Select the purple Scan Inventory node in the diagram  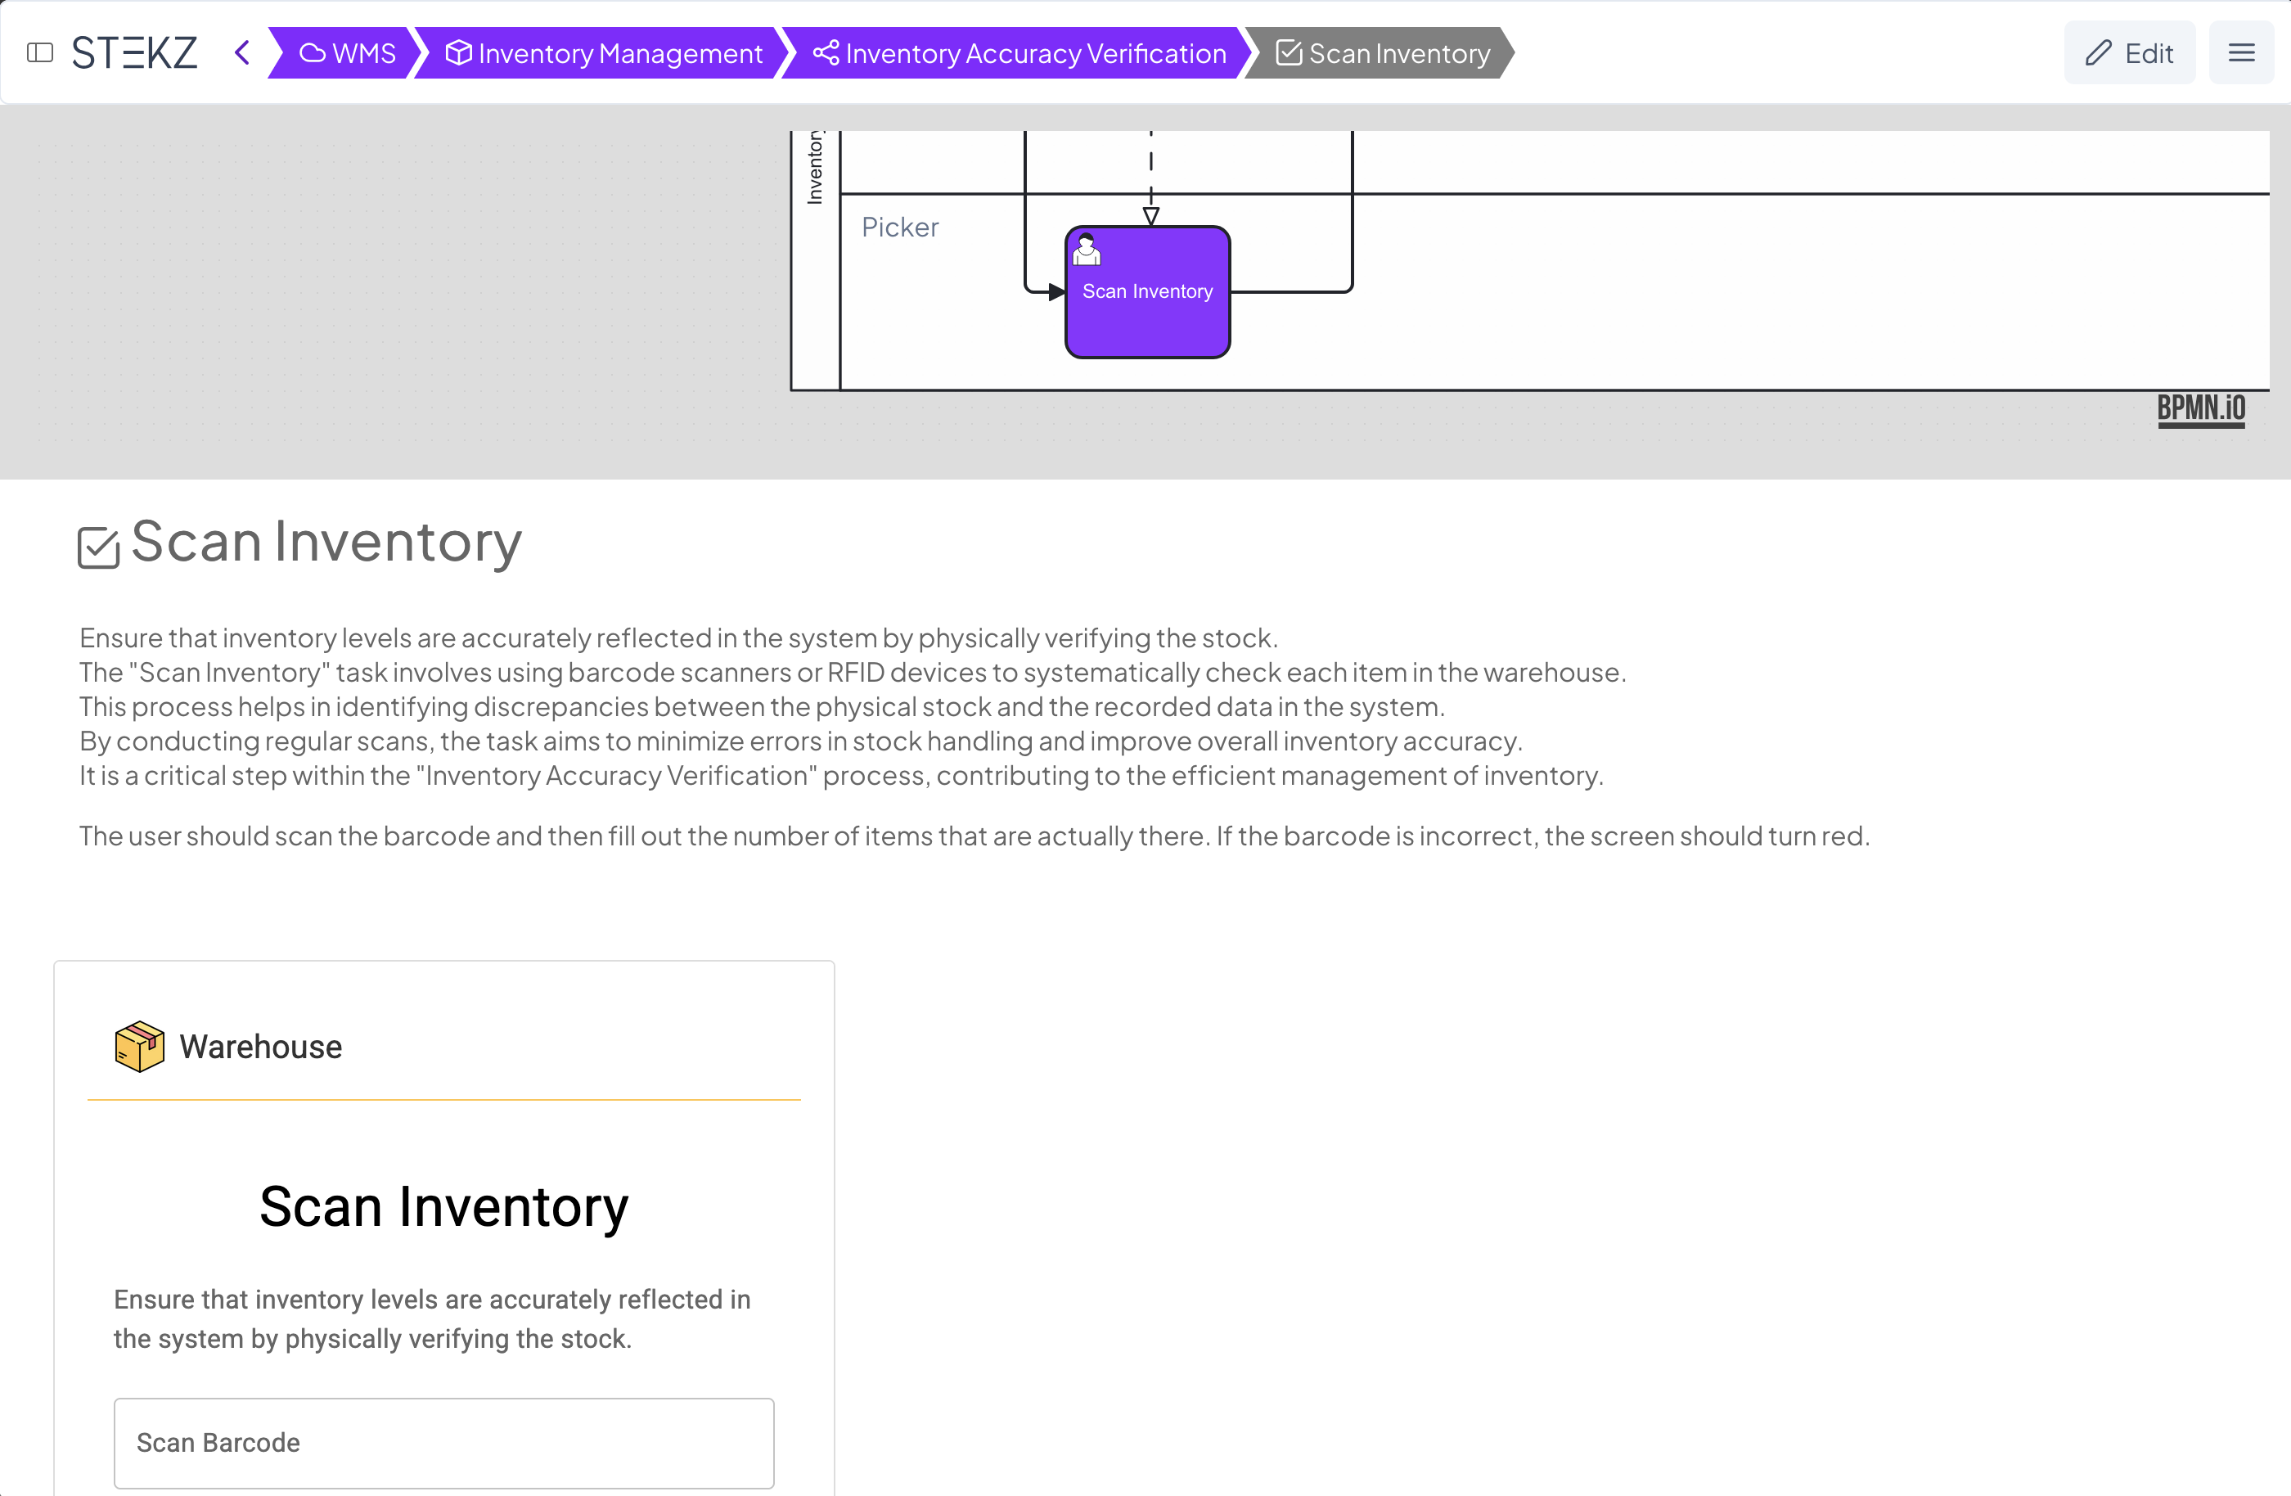pos(1146,291)
